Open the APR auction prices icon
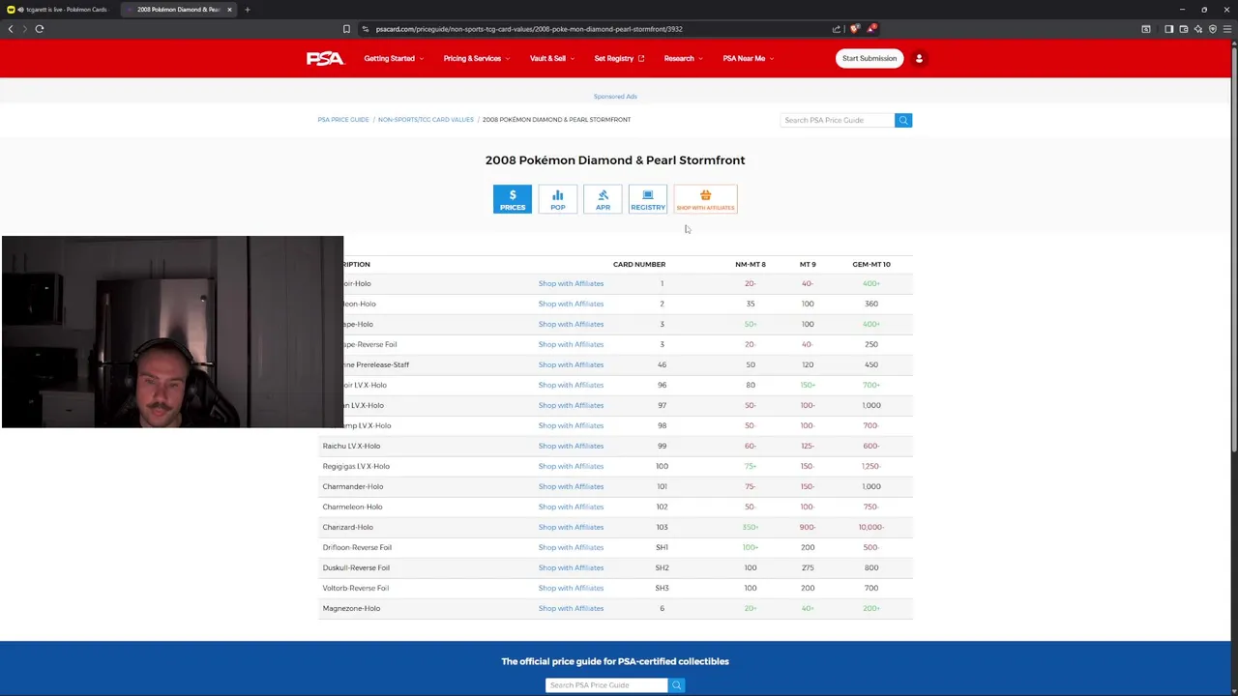The width and height of the screenshot is (1238, 696). tap(603, 199)
